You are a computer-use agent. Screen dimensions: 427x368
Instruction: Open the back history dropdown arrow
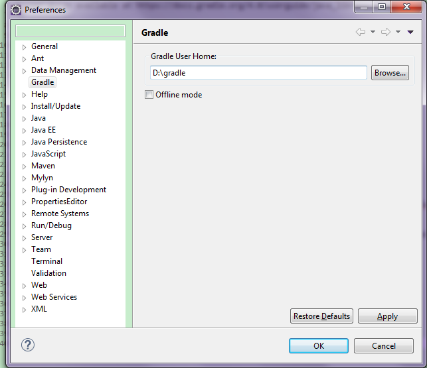373,32
